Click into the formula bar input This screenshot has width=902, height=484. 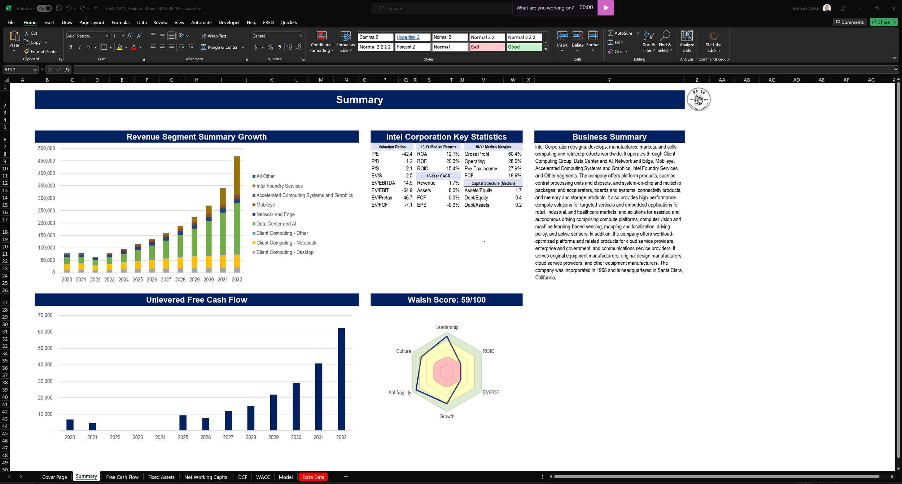tap(469, 70)
